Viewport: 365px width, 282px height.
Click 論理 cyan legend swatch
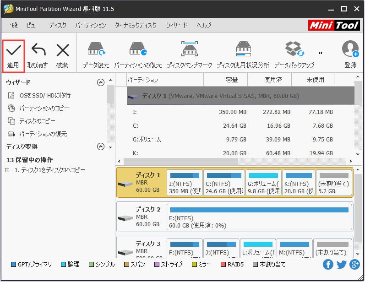(63, 265)
